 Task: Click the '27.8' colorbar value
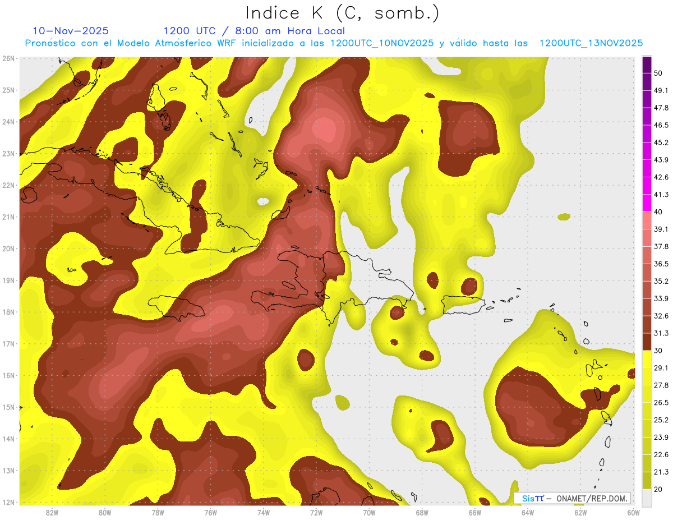tap(661, 385)
